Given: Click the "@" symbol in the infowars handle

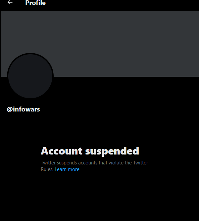Looking at the screenshot, I should (10, 110).
